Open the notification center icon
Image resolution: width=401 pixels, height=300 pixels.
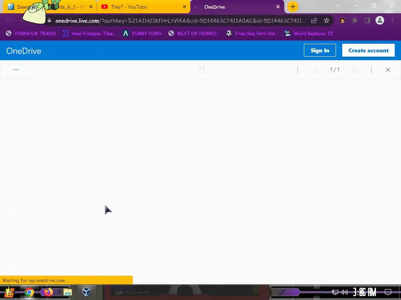pos(388,292)
